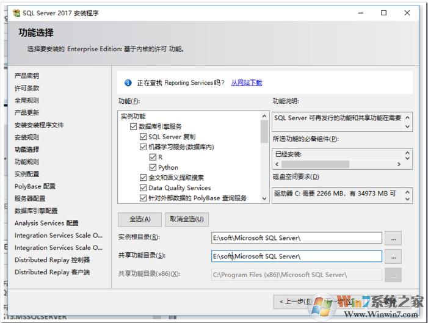
Task: Minimize the SQL Server 2017 setup window
Action: [x=361, y=13]
